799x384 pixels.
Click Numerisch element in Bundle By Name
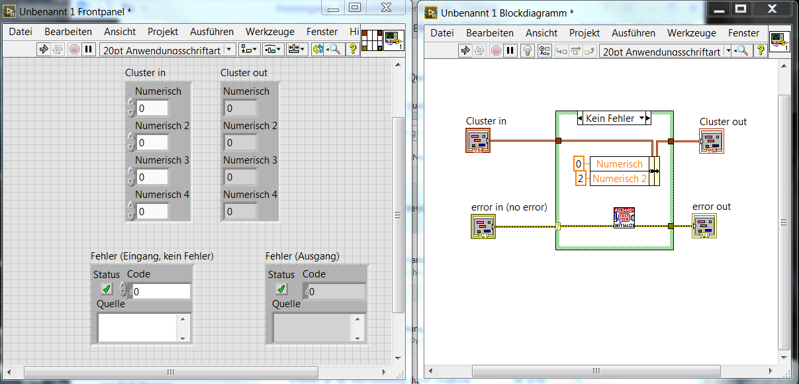(619, 164)
